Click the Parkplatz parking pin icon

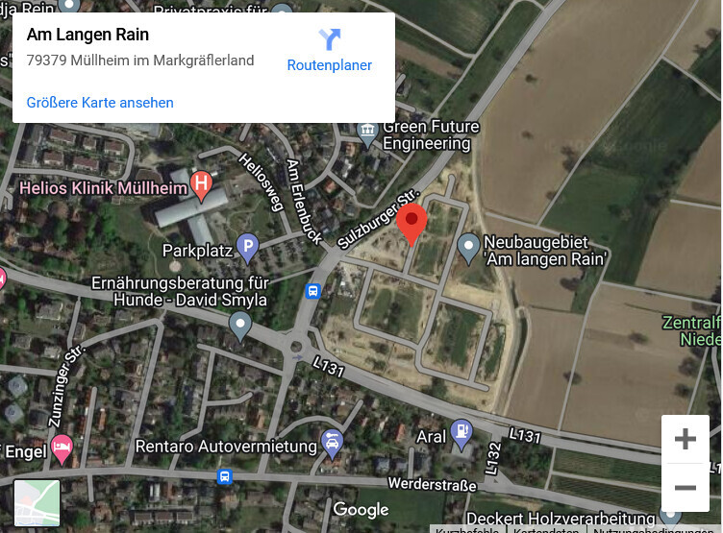click(x=248, y=249)
